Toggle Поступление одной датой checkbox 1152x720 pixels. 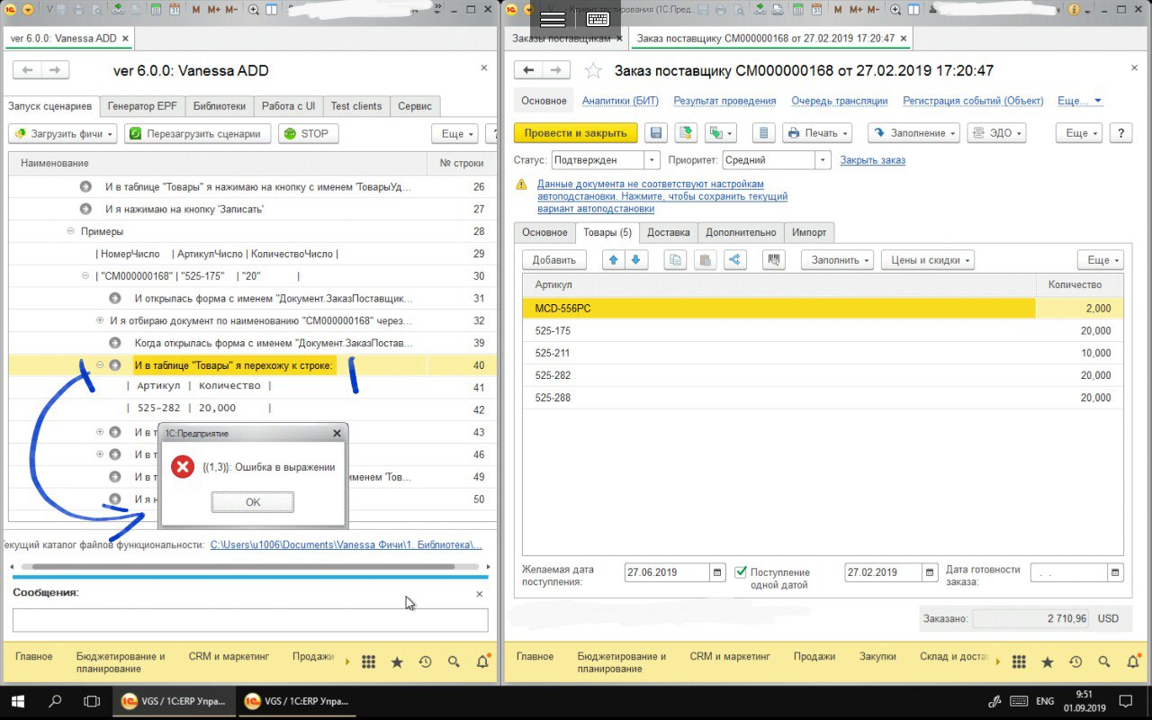point(741,572)
